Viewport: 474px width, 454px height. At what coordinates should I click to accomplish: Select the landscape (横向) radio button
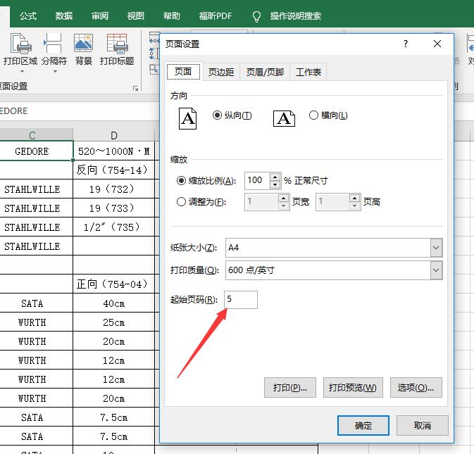pyautogui.click(x=314, y=115)
